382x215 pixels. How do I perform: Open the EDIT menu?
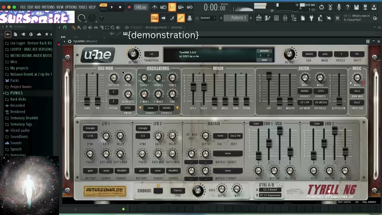[x=30, y=7]
